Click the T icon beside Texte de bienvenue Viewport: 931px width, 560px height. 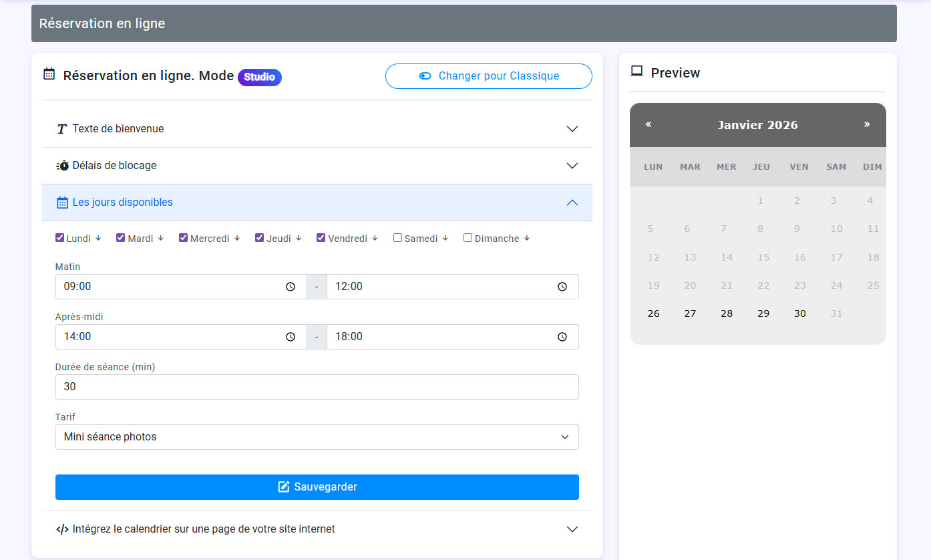click(x=61, y=128)
